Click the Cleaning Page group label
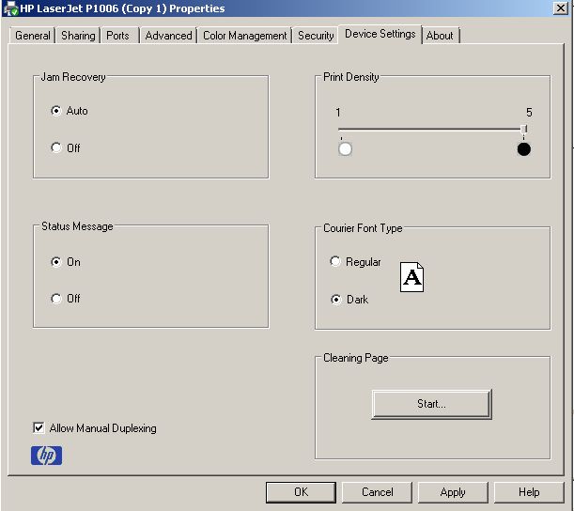 (x=355, y=358)
